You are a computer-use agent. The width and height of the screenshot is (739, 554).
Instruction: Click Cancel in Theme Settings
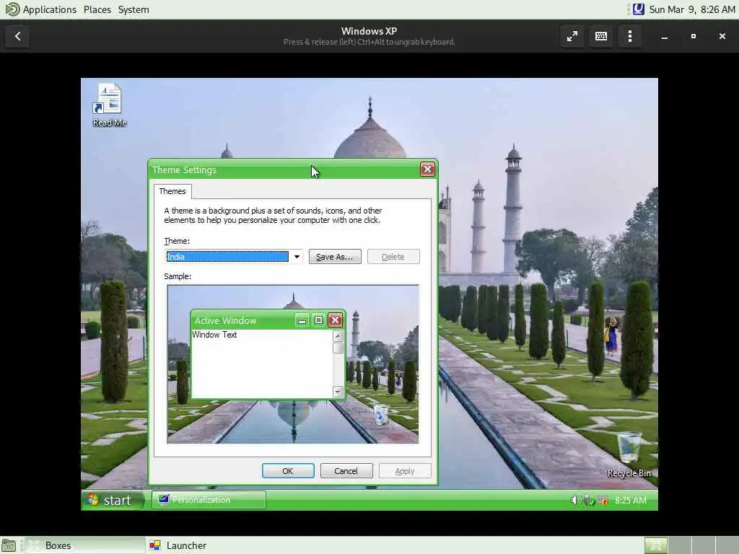[x=346, y=470]
